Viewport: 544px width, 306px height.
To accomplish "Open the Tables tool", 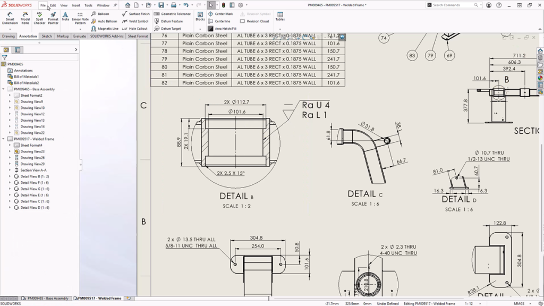I will [280, 16].
